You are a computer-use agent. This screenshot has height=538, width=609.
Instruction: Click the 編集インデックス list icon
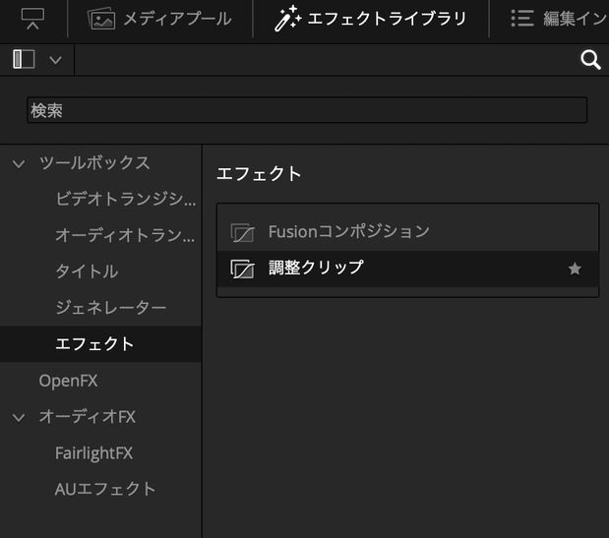pyautogui.click(x=522, y=19)
